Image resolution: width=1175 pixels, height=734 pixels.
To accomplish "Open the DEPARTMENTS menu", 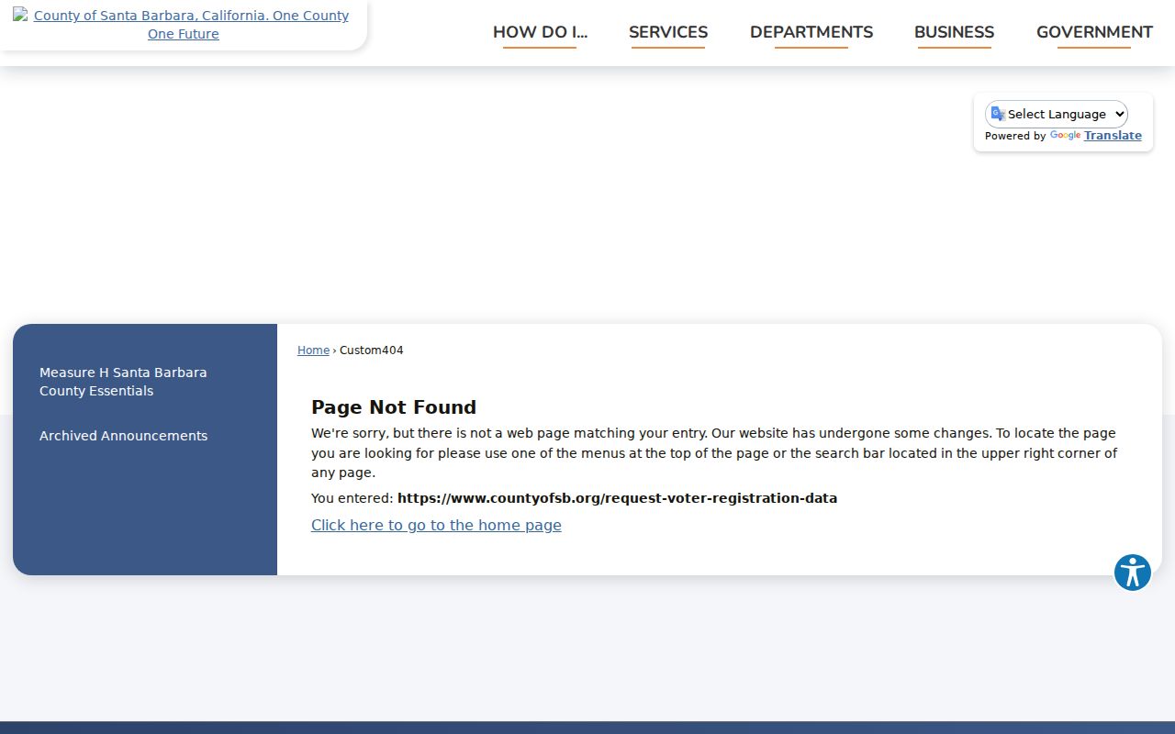I will (x=811, y=32).
